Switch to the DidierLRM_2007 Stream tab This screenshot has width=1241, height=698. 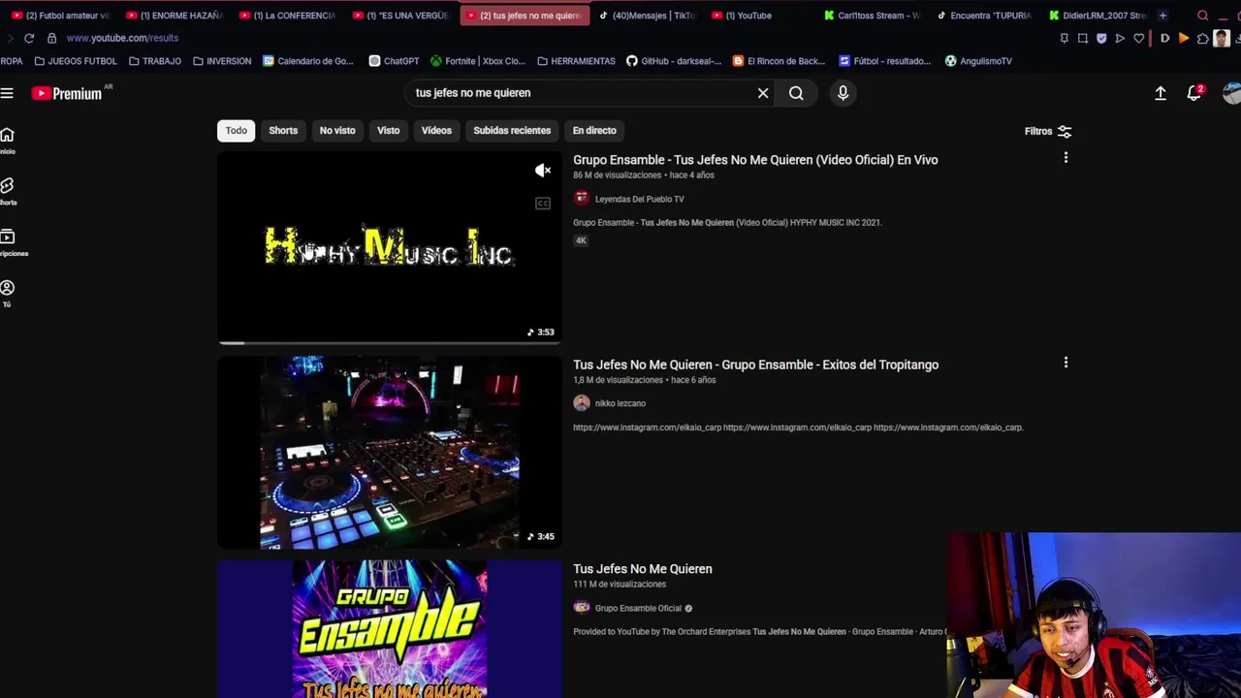1097,16
